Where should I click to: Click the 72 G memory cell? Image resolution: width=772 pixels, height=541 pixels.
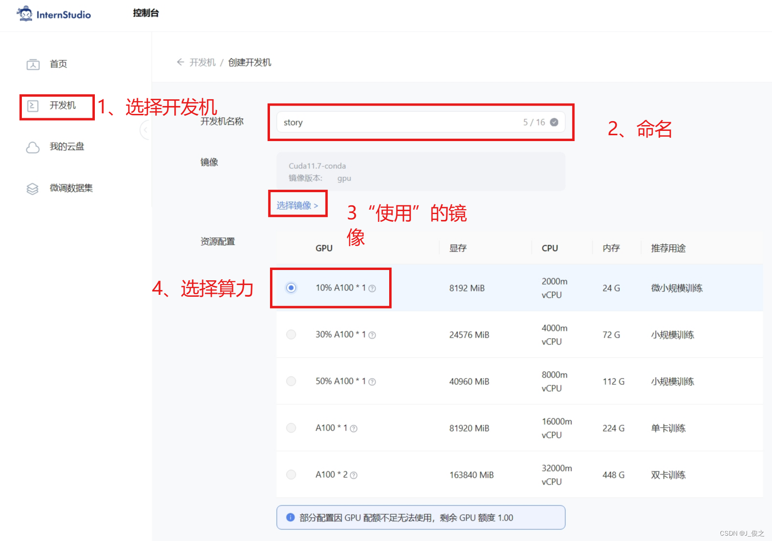(611, 335)
